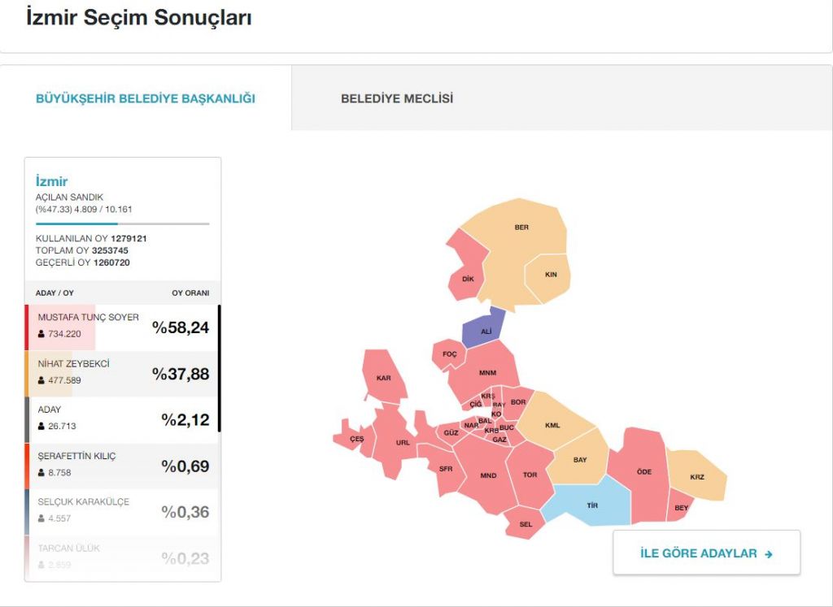Click the opened ballot box progress bar
Viewport: 833px width, 607px height.
122,223
